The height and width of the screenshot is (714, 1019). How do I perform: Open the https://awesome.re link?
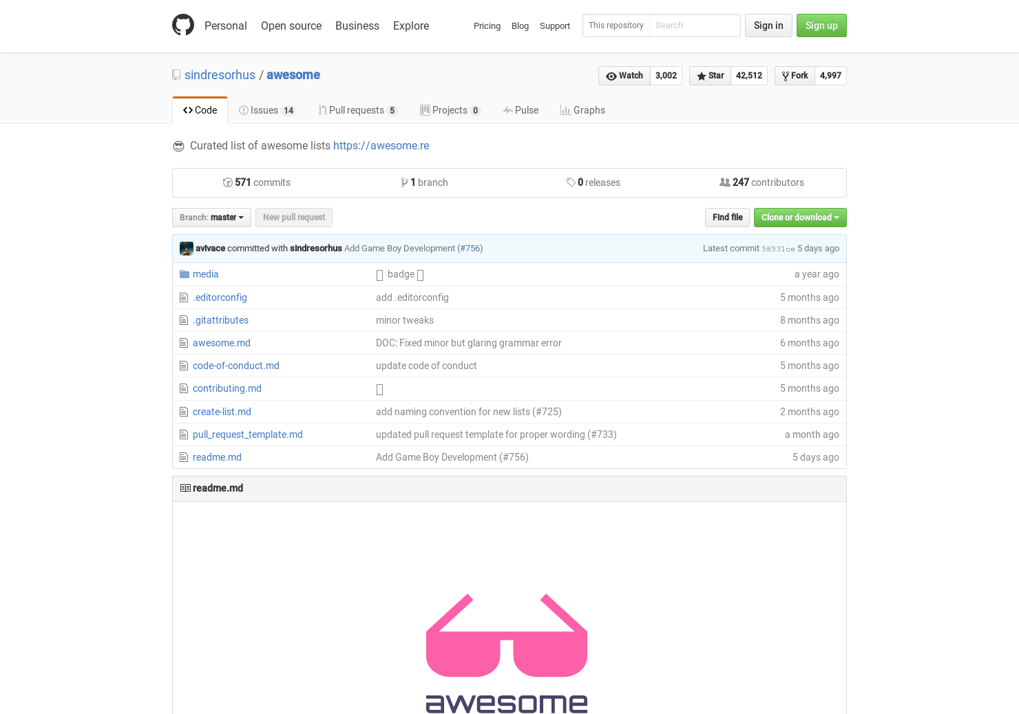[x=381, y=146]
